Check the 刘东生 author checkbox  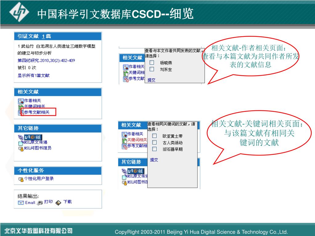[x=152, y=69]
